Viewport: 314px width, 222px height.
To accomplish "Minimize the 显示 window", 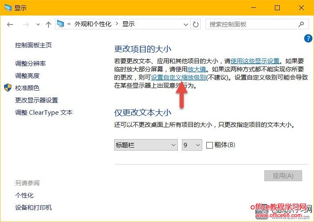I will (254, 8).
